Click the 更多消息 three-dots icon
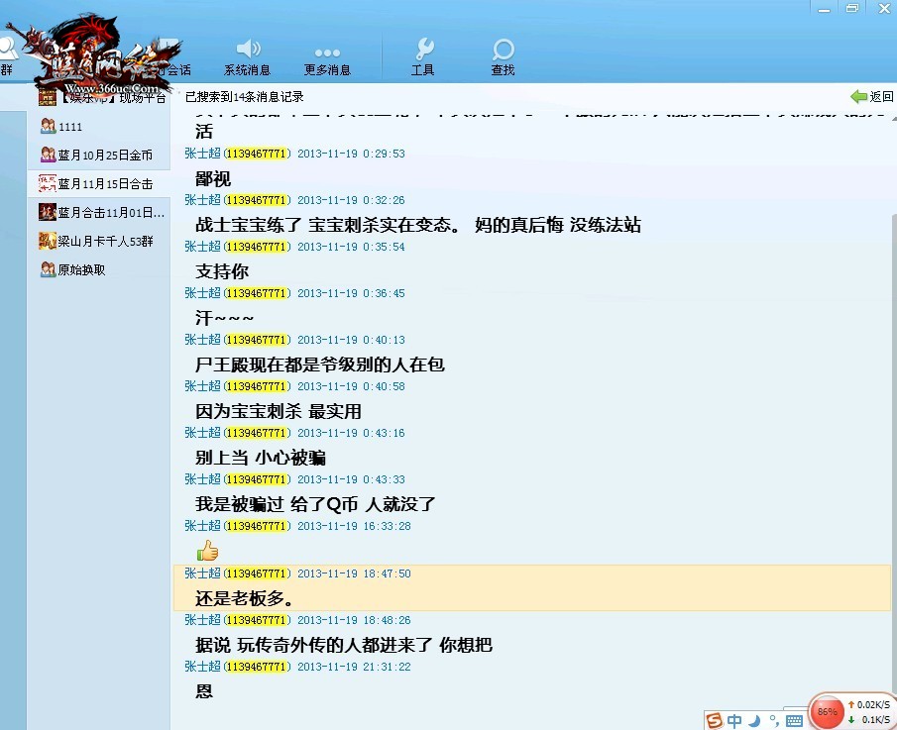 [327, 56]
